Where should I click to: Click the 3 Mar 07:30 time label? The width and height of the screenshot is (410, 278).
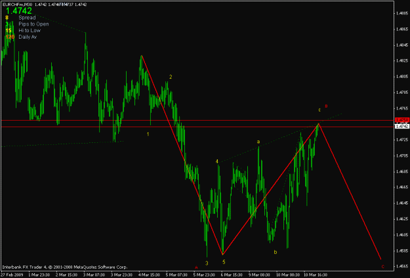coord(94,275)
